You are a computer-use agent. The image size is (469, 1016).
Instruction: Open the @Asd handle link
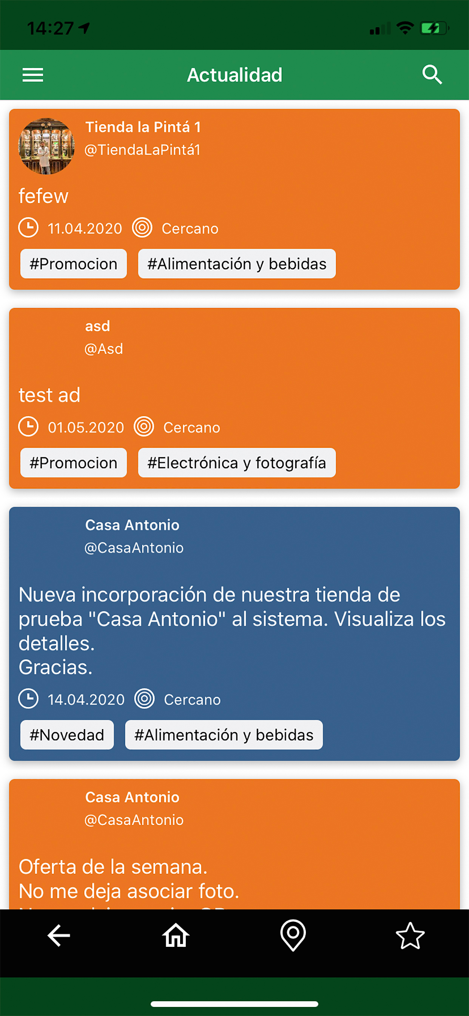[103, 348]
